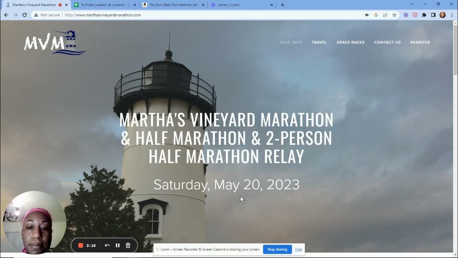
Task: Reload the current page
Action: (x=25, y=15)
